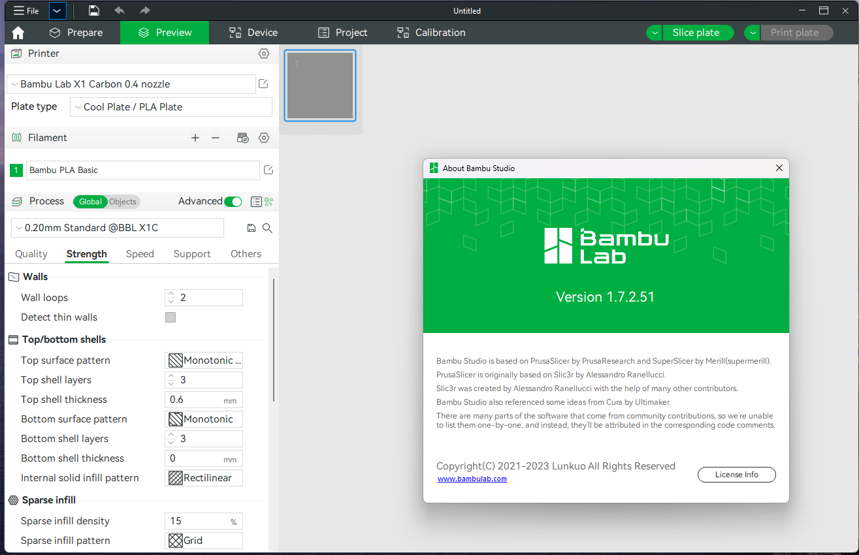Screen dimensions: 859x555
Task: Click the edit icon beside printer preset
Action: click(263, 84)
